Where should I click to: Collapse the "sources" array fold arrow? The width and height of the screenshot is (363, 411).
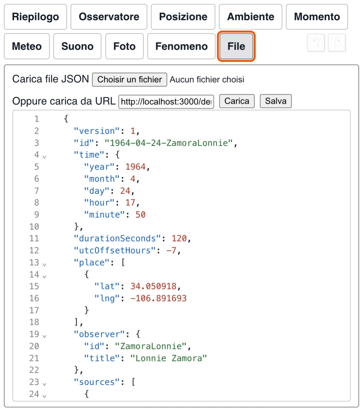coord(45,384)
